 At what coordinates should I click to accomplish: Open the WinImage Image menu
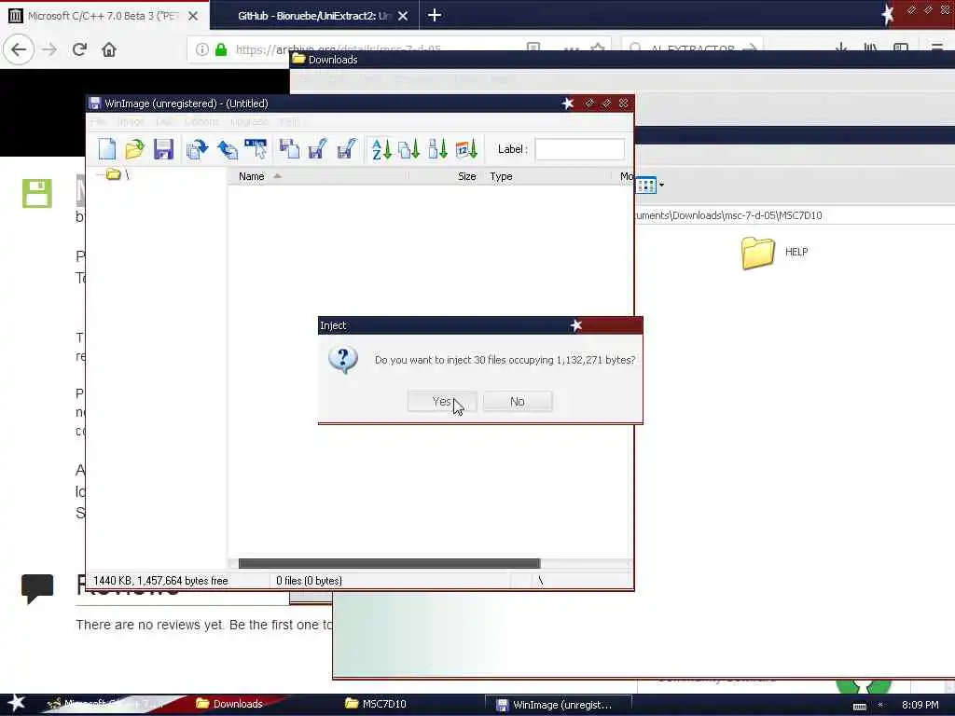pyautogui.click(x=130, y=122)
